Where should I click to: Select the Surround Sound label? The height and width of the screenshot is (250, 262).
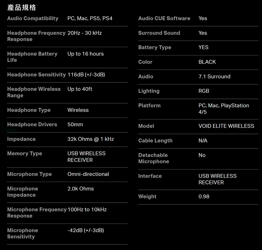click(x=159, y=33)
